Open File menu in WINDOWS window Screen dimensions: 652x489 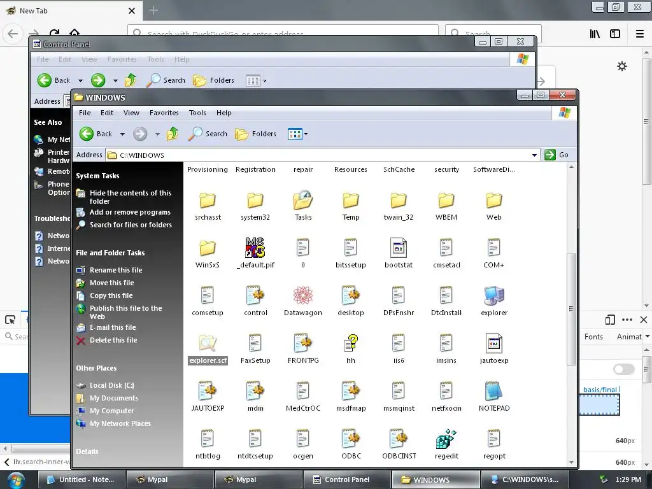[85, 113]
